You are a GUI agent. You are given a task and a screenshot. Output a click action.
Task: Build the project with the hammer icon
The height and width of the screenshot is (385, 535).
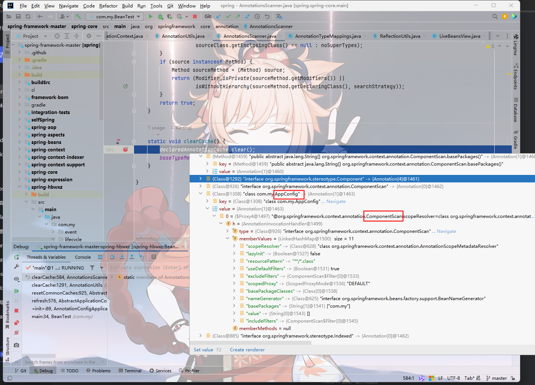[x=78, y=16]
